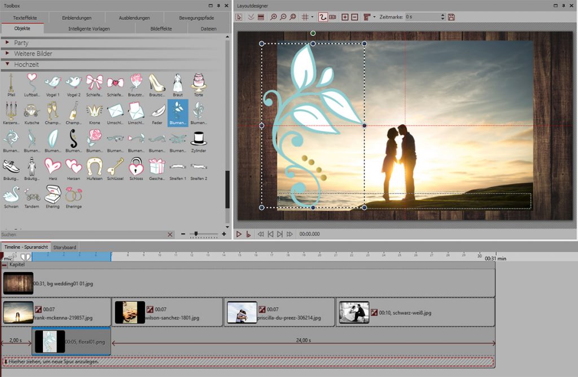Adjust the toolbox thumbnail size slider
578x377 pixels.
196,234
